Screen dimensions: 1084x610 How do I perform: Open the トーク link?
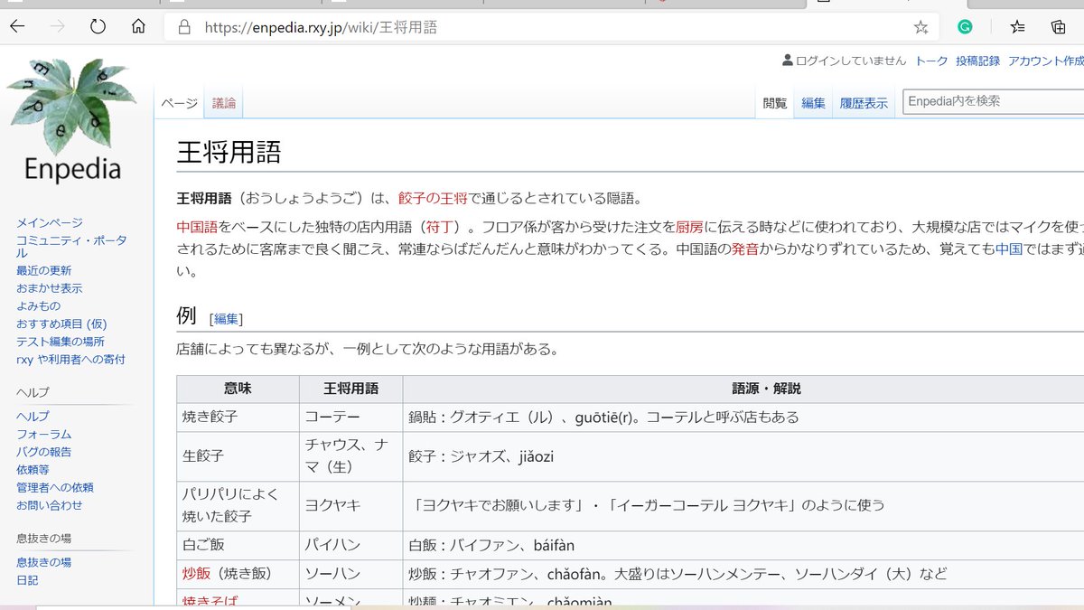tap(931, 61)
